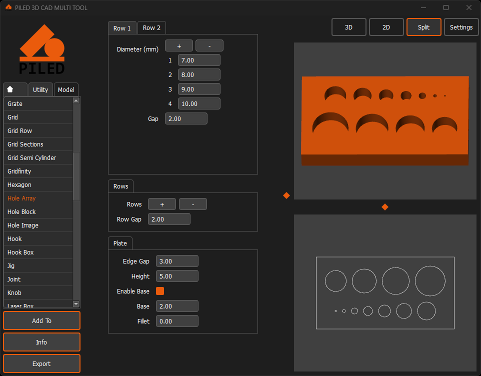Select Hexagon in the list
481x376 pixels.
click(38, 184)
